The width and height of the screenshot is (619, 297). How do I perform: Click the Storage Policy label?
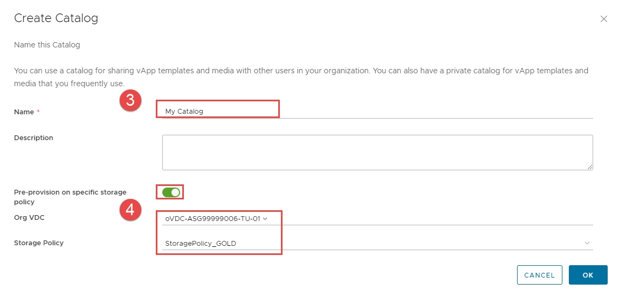pos(39,243)
